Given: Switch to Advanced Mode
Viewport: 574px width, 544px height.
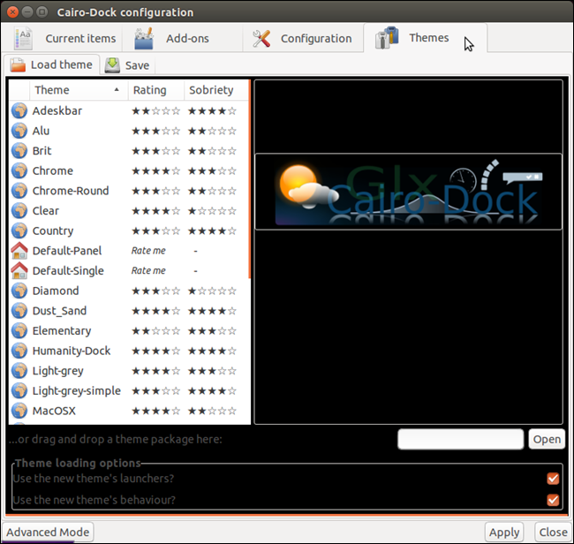Looking at the screenshot, I should point(48,532).
